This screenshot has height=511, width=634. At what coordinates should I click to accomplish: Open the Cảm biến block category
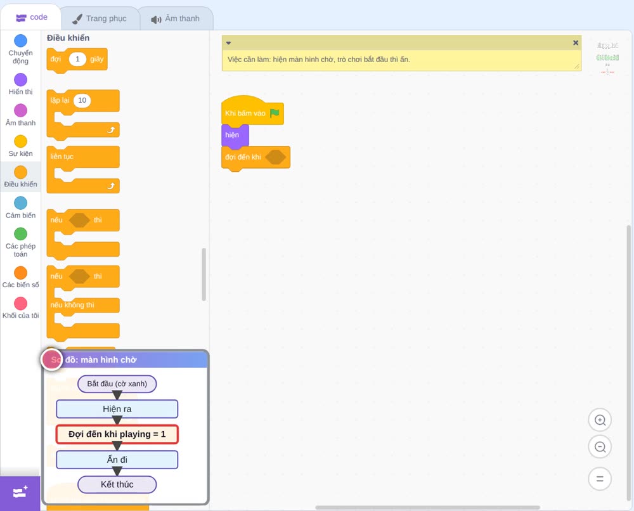20,207
